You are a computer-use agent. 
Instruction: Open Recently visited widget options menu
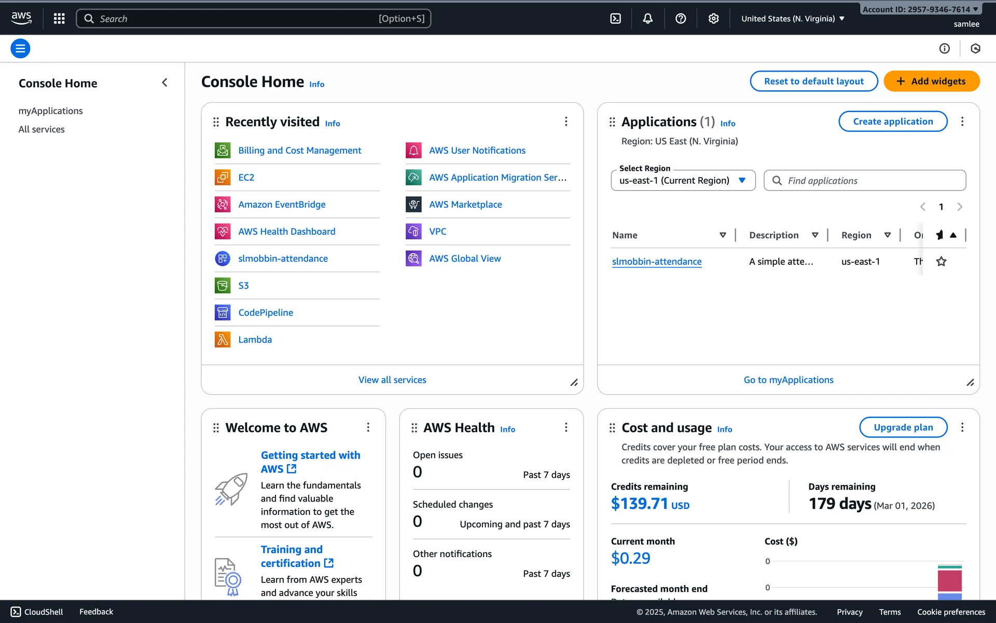566,121
